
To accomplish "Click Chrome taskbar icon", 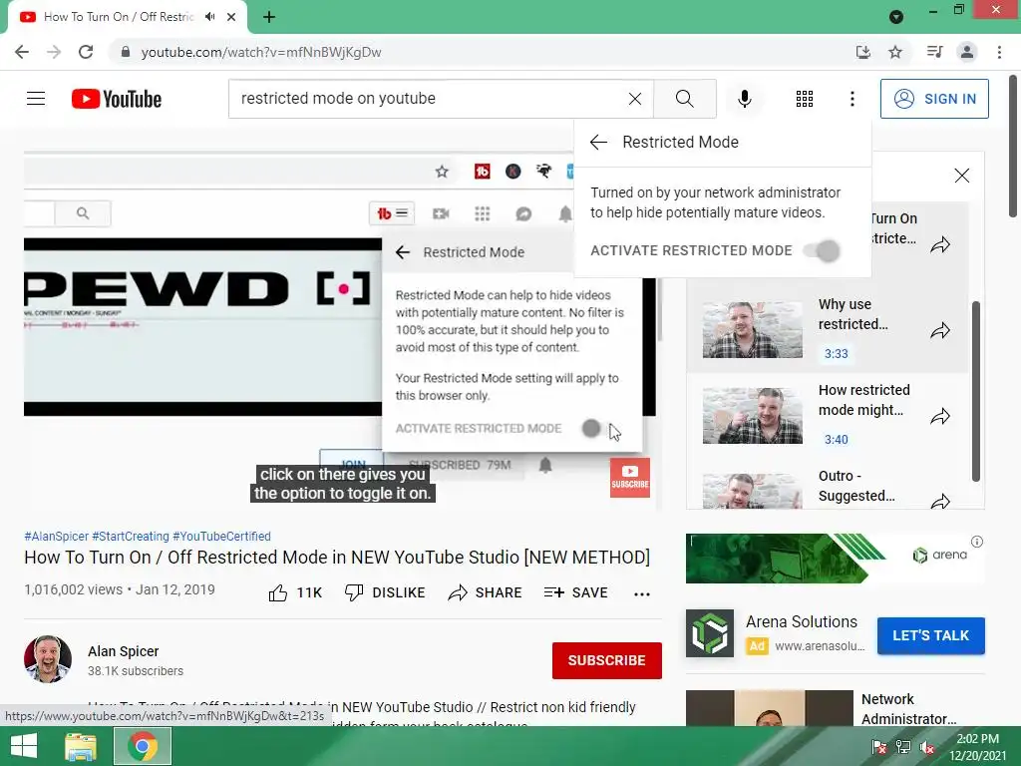I will click(143, 746).
